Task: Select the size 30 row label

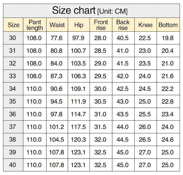Action: click(x=13, y=38)
